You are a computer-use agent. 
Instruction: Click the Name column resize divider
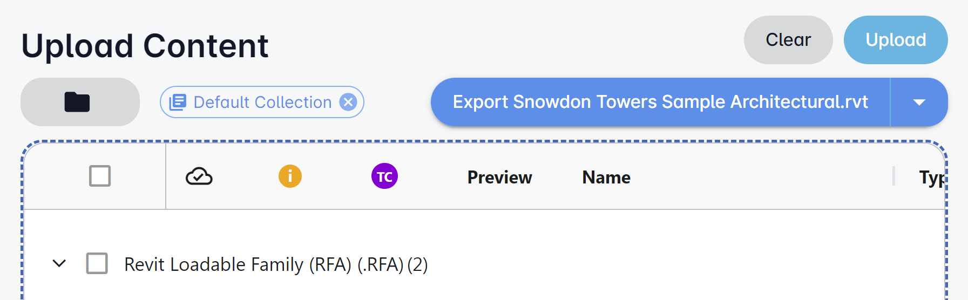(x=893, y=176)
